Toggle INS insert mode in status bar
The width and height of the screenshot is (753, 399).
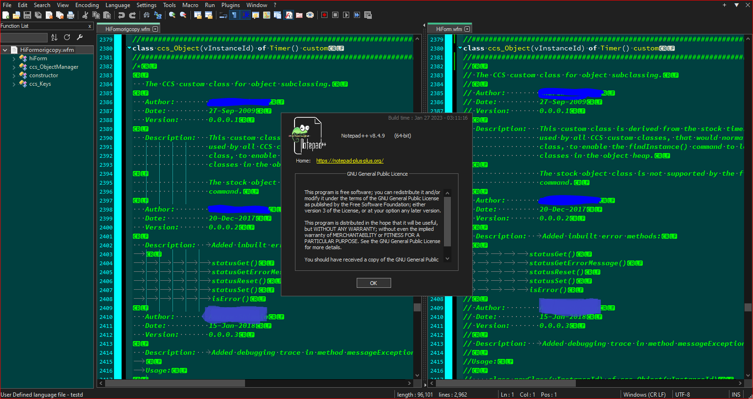(x=736, y=395)
